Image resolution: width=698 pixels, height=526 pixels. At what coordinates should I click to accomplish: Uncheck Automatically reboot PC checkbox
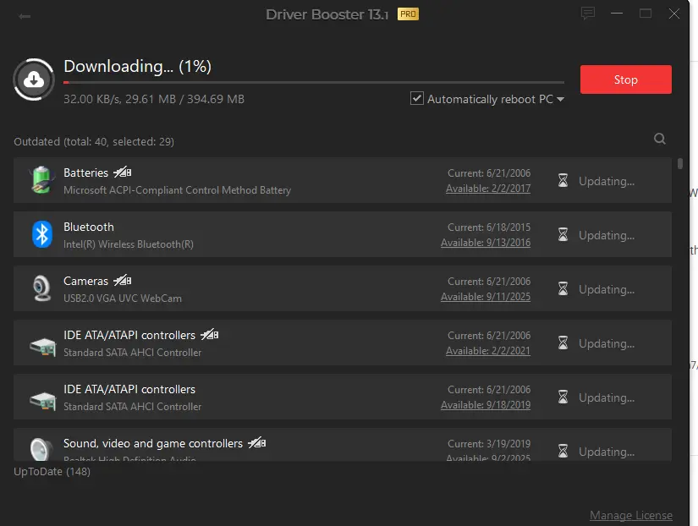416,98
